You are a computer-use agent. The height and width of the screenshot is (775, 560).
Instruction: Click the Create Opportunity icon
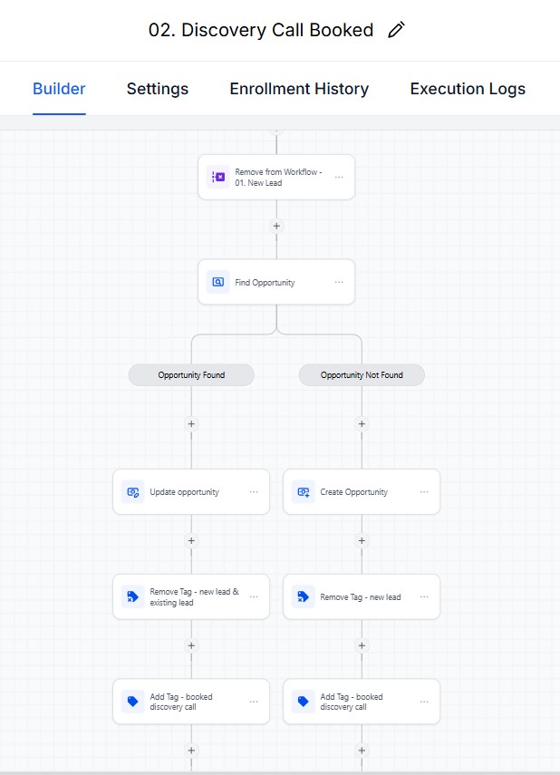click(304, 492)
